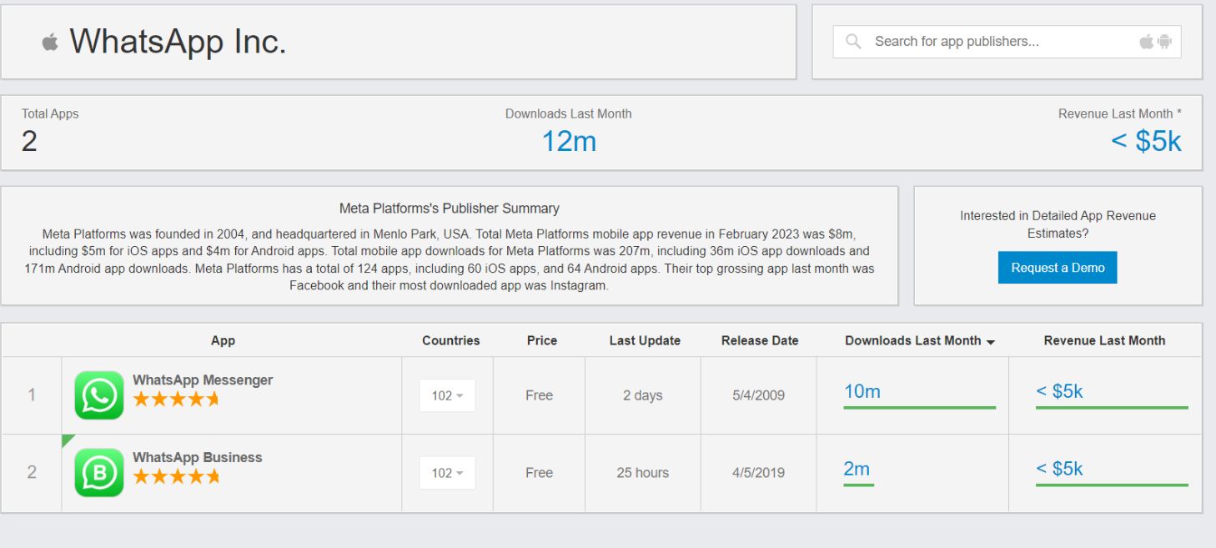This screenshot has width=1216, height=548.
Task: Click Meta Platforms's Publisher Summary heading
Action: pyautogui.click(x=450, y=209)
